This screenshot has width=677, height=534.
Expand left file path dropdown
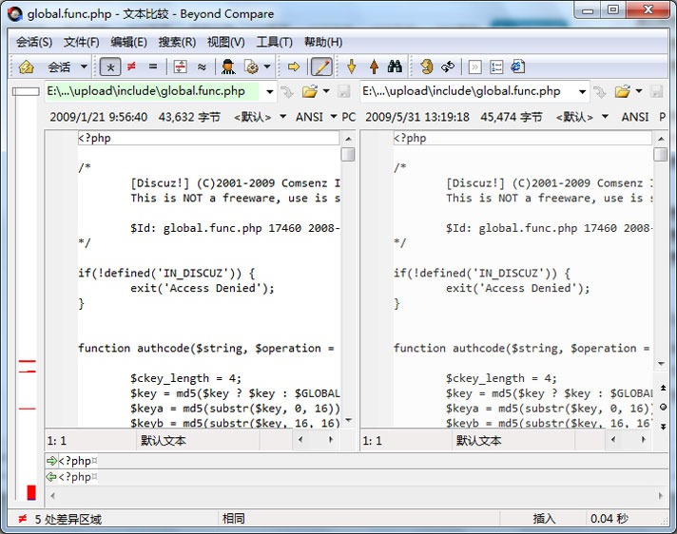pyautogui.click(x=269, y=91)
